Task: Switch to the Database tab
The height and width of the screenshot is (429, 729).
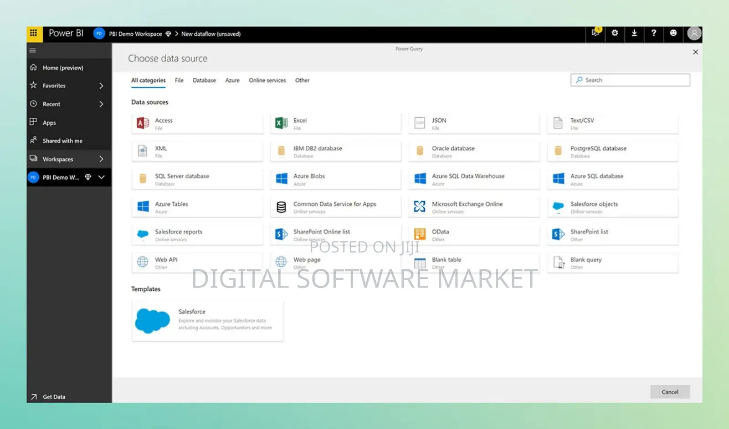Action: tap(205, 81)
